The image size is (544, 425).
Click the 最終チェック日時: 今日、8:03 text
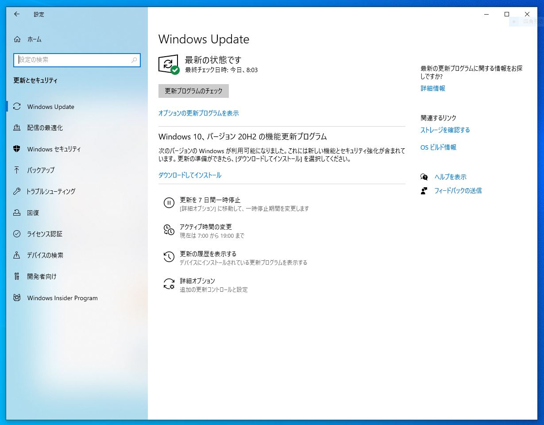[221, 70]
